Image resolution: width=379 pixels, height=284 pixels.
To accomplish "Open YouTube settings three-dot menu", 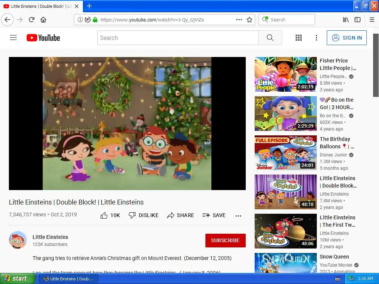I will tap(316, 38).
